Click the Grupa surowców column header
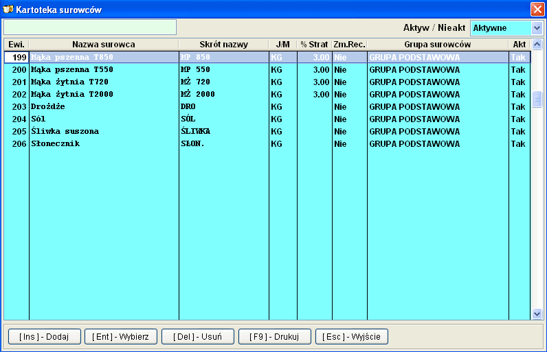547x352 pixels. (x=438, y=45)
